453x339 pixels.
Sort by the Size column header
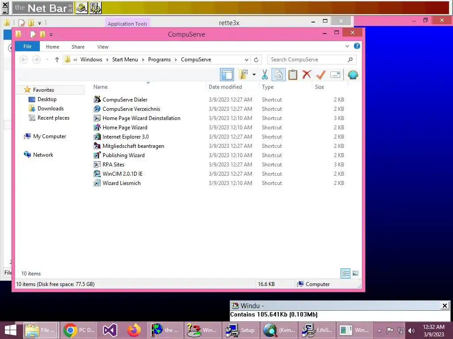coord(319,87)
